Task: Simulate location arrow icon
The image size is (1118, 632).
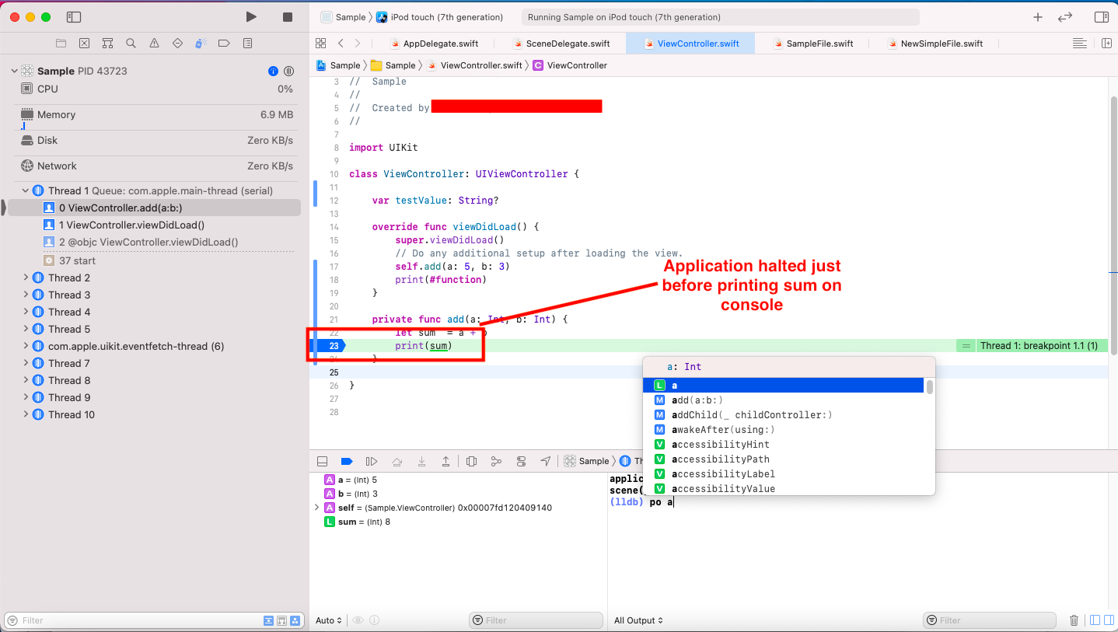Action: point(546,461)
